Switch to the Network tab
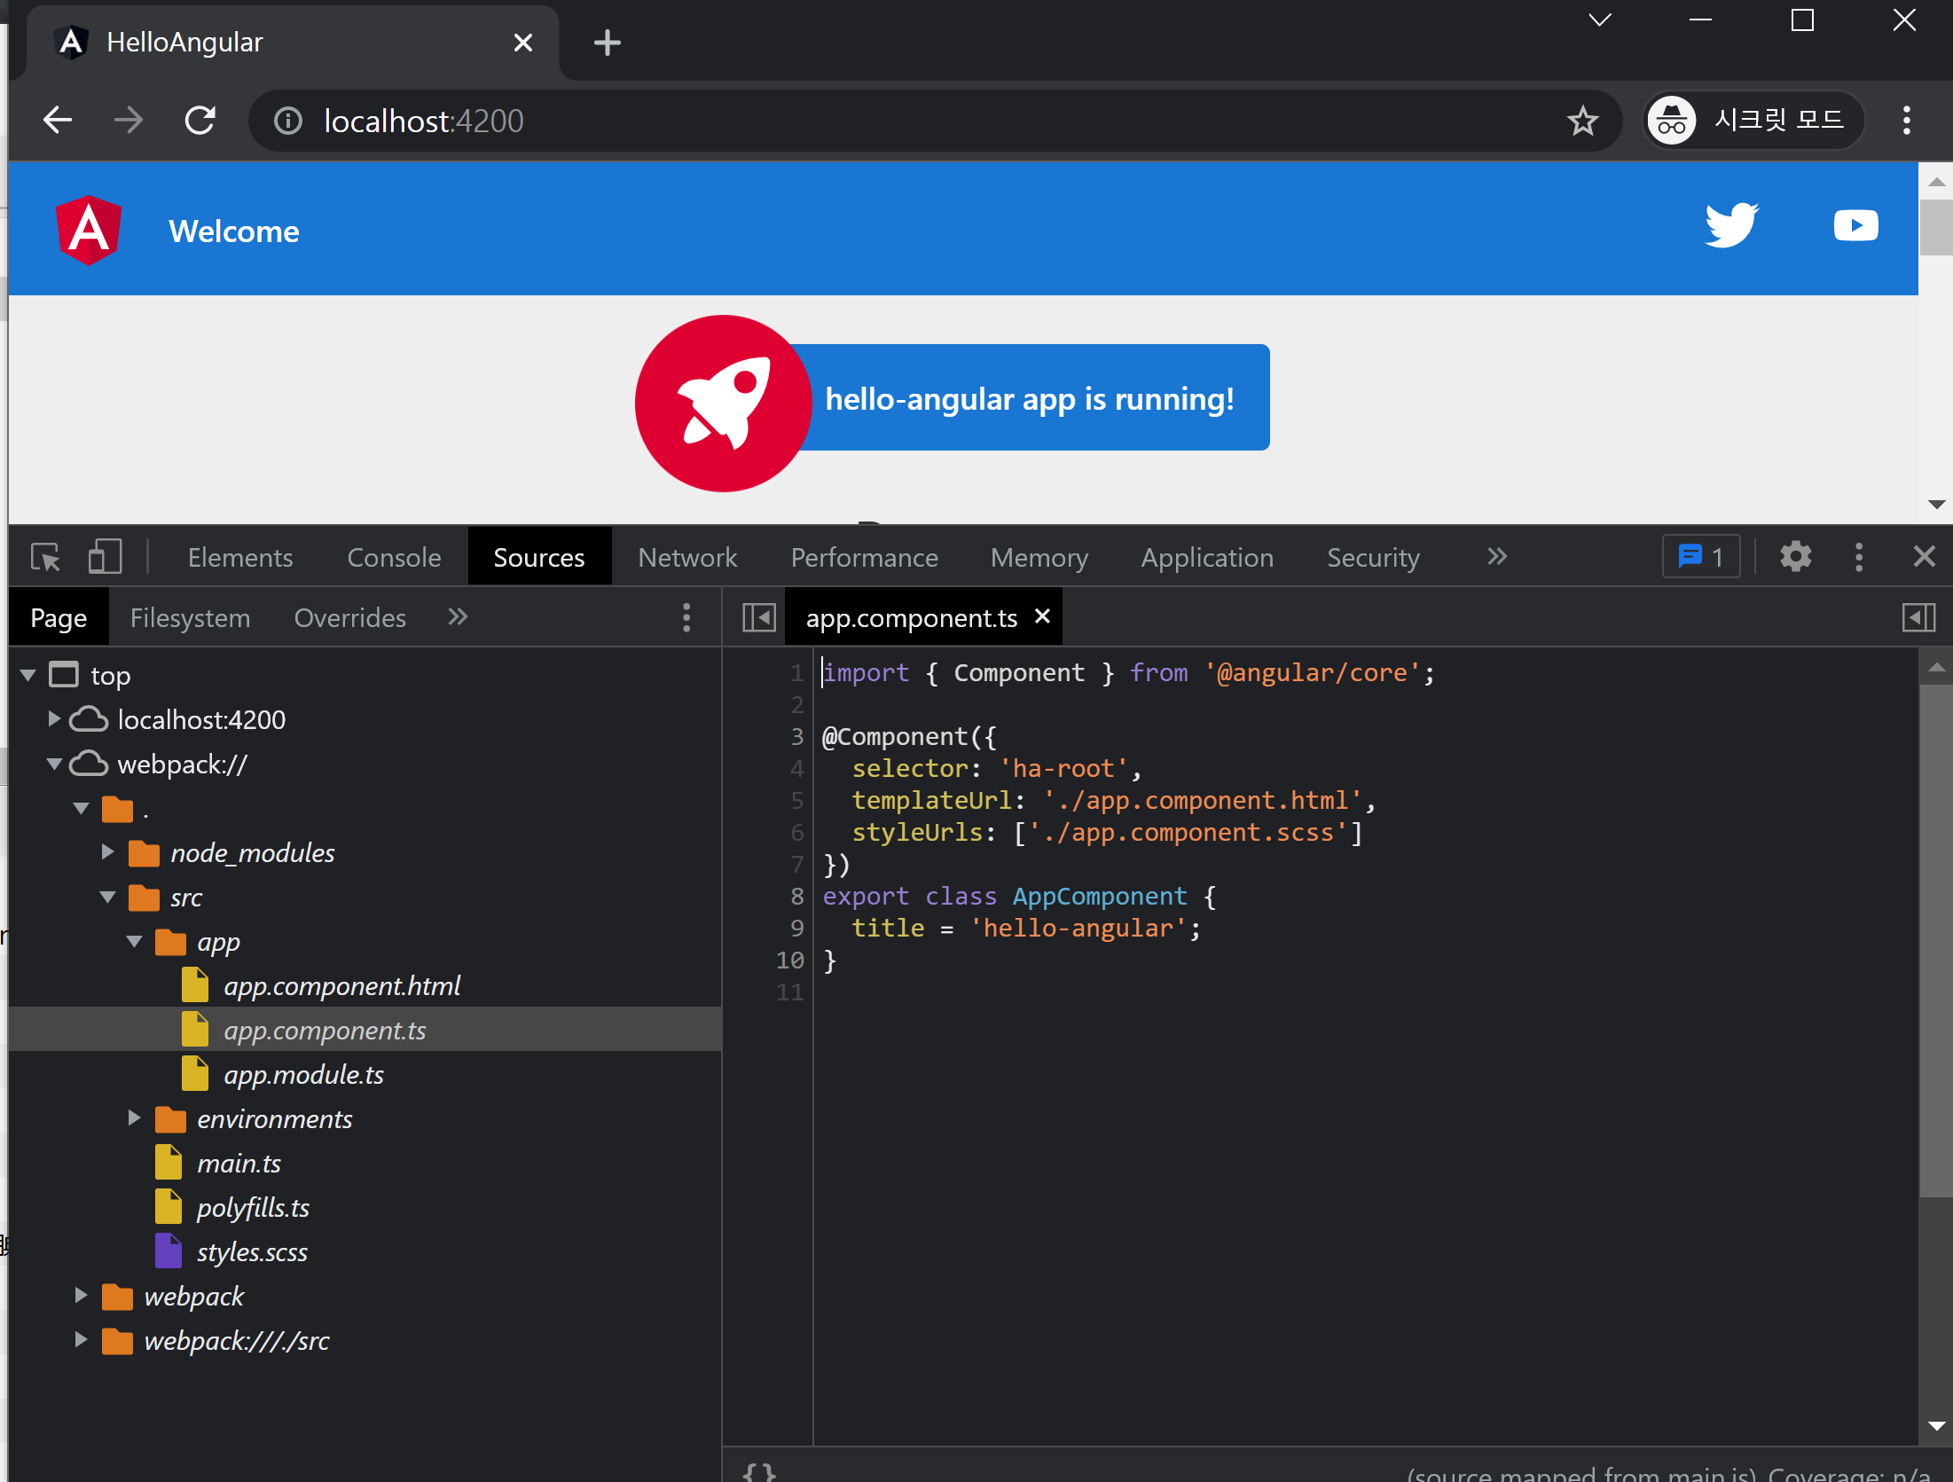 click(x=686, y=557)
